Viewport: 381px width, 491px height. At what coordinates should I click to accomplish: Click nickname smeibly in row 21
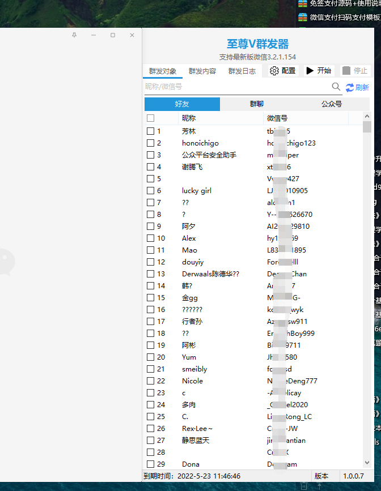[194, 369]
